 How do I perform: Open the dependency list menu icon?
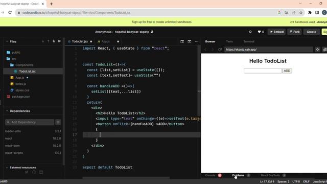(x=58, y=122)
